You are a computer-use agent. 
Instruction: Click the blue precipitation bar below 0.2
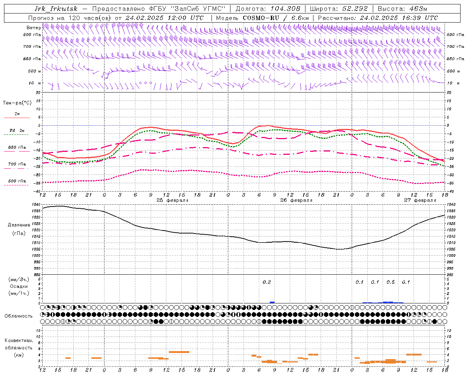pyautogui.click(x=272, y=302)
